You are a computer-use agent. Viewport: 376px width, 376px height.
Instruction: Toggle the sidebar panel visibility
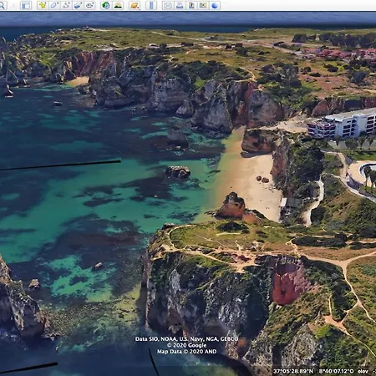pos(26,5)
